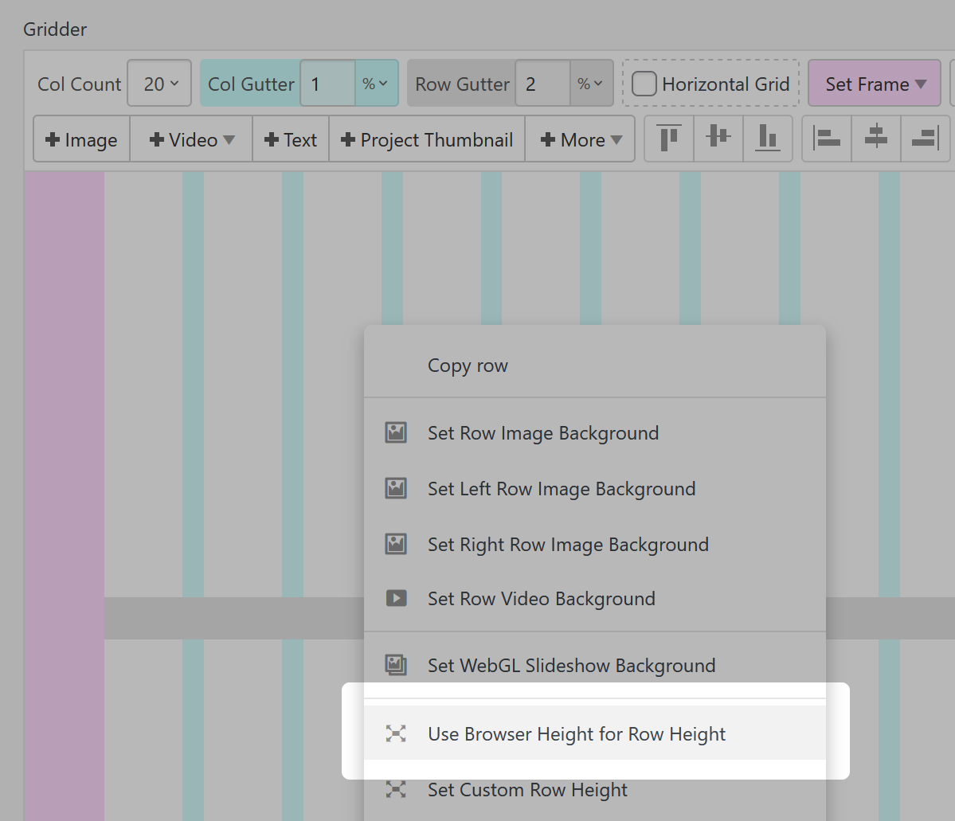Click the align left icon
This screenshot has height=821, width=955.
tap(827, 139)
